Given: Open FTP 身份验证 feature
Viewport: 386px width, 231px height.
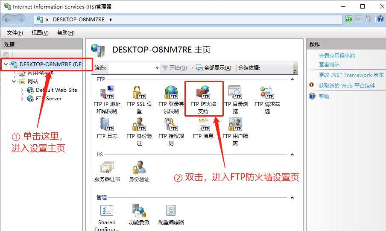Looking at the screenshot, I should tap(139, 132).
